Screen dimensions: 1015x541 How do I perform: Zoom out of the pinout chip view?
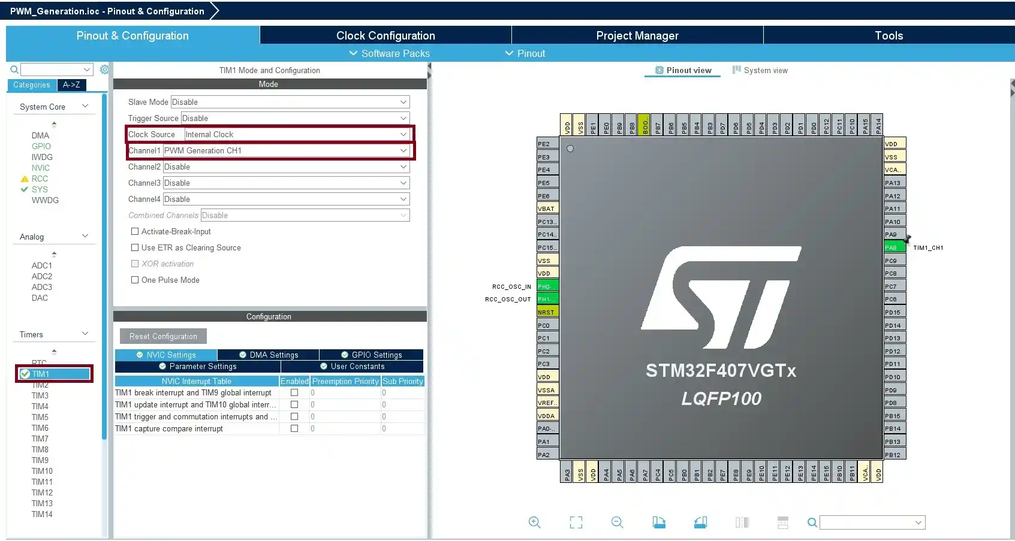pos(618,522)
